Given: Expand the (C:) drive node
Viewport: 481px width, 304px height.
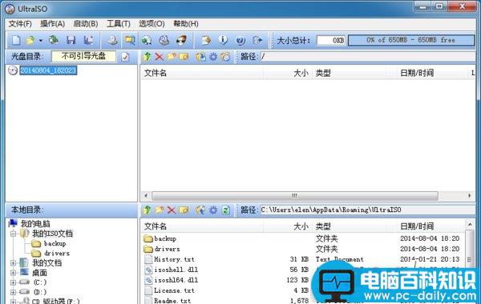Looking at the screenshot, I should tap(13, 282).
